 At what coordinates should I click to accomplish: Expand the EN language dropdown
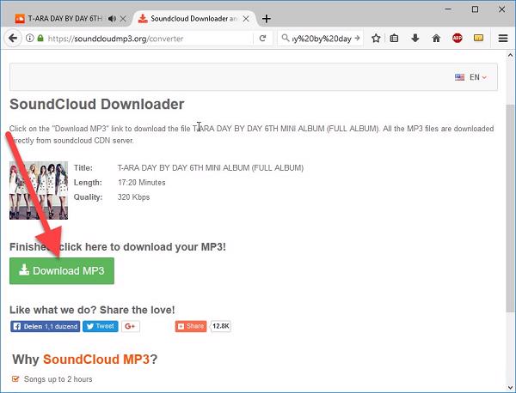click(478, 77)
